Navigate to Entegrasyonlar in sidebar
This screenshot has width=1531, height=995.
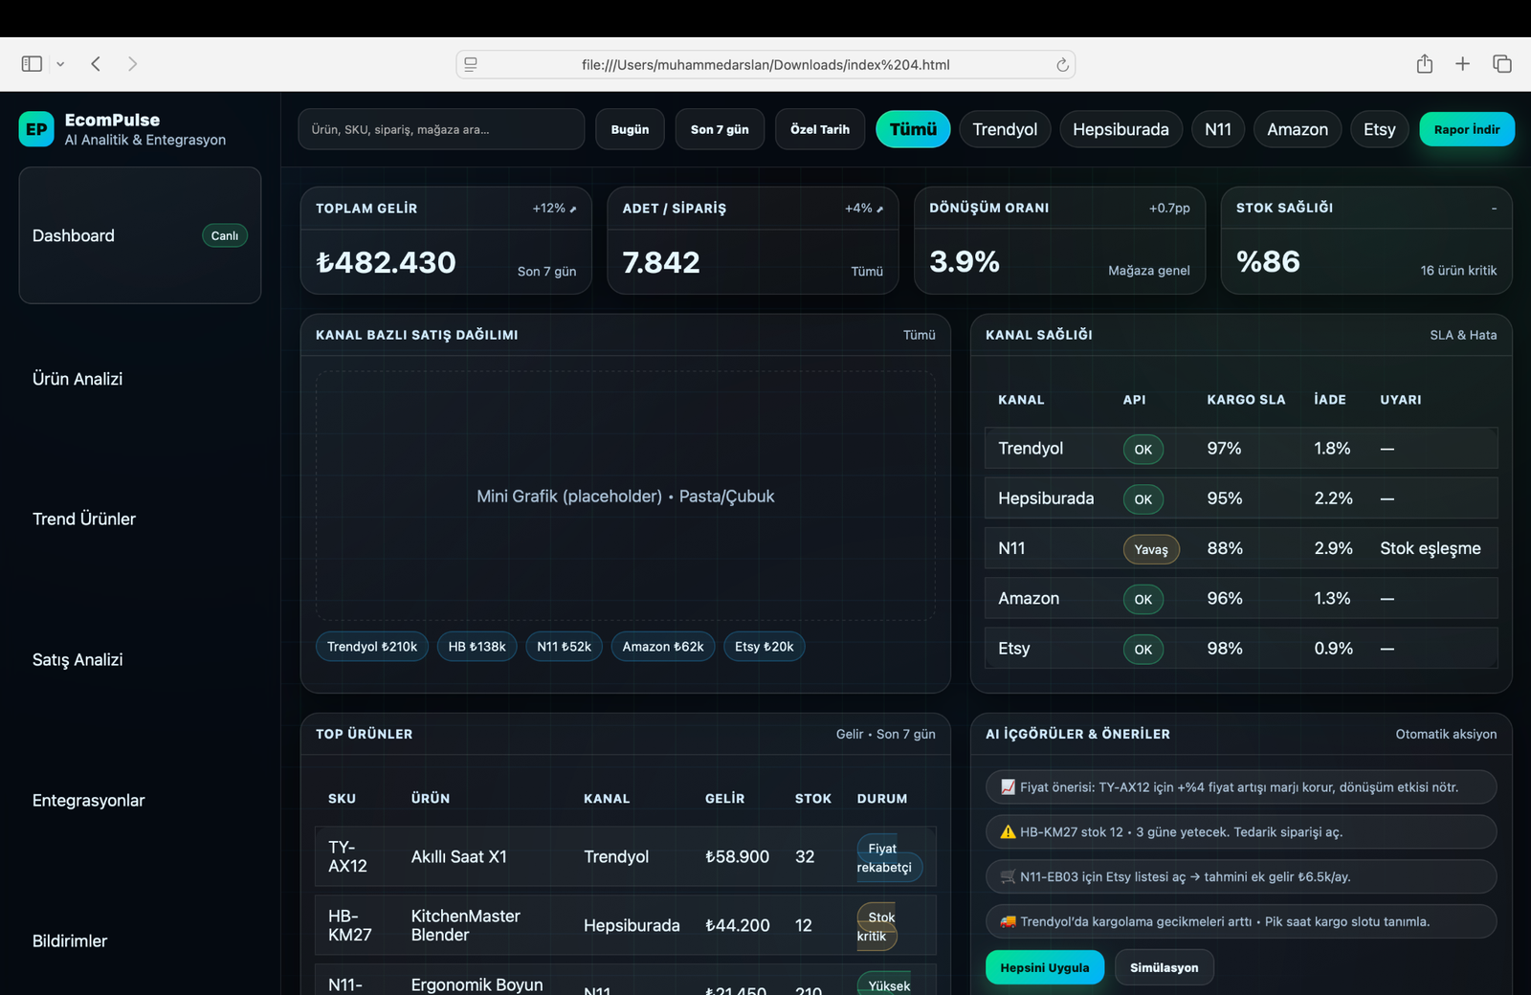point(88,801)
